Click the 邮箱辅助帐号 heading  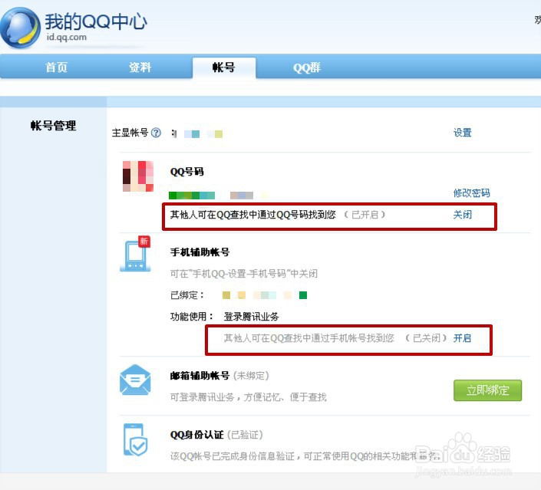200,376
